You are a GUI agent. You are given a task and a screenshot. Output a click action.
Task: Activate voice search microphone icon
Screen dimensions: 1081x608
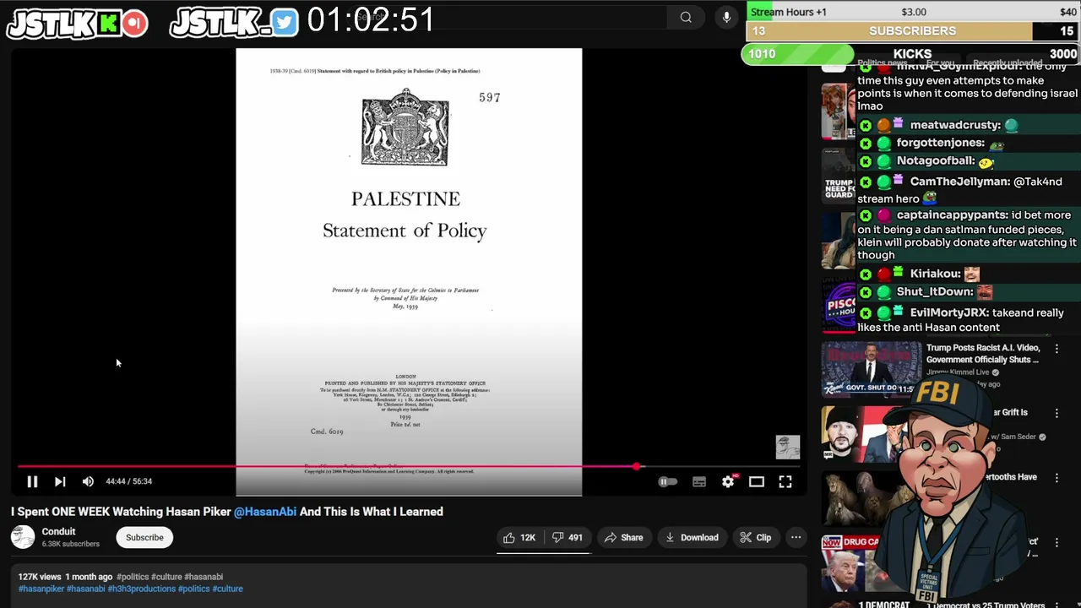[x=726, y=17]
